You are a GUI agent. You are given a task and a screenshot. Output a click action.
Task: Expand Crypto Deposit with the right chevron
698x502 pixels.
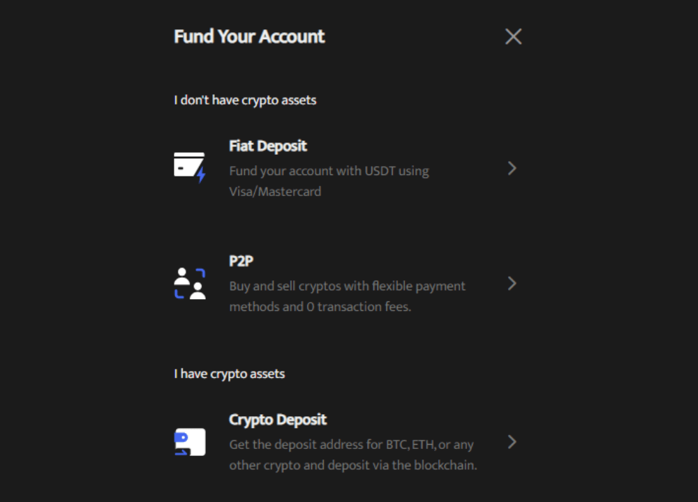pos(513,441)
